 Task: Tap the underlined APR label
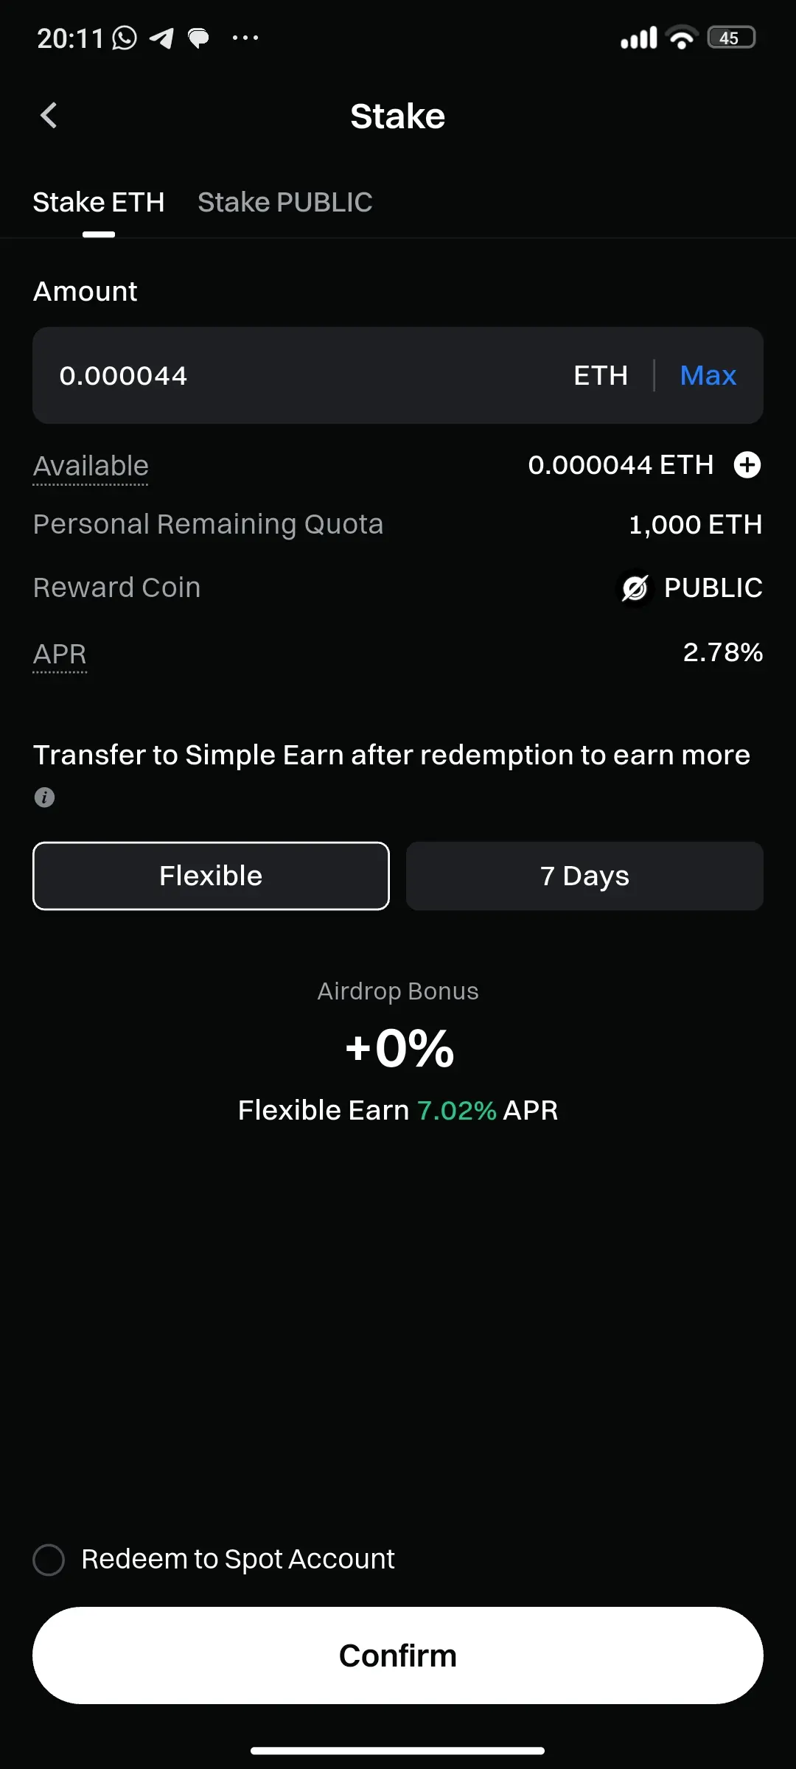pos(60,654)
